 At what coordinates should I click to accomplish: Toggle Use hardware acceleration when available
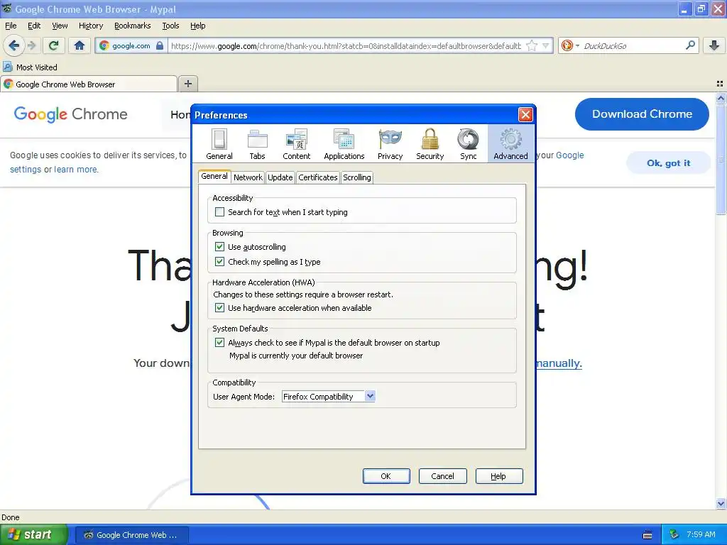(x=220, y=308)
